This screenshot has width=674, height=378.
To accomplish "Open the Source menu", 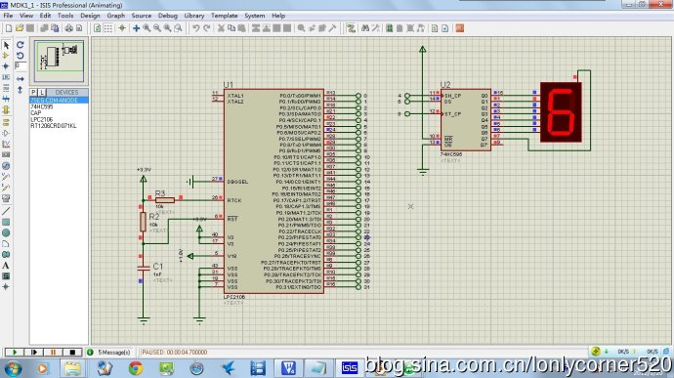I will point(141,16).
